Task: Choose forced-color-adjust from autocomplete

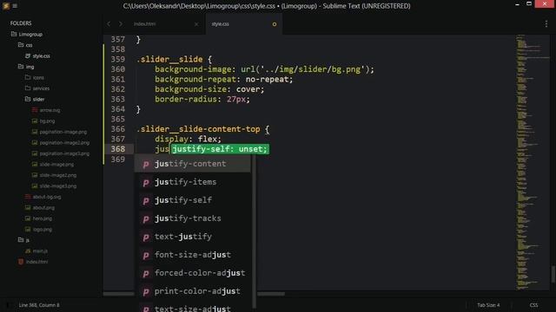Action: click(x=192, y=273)
